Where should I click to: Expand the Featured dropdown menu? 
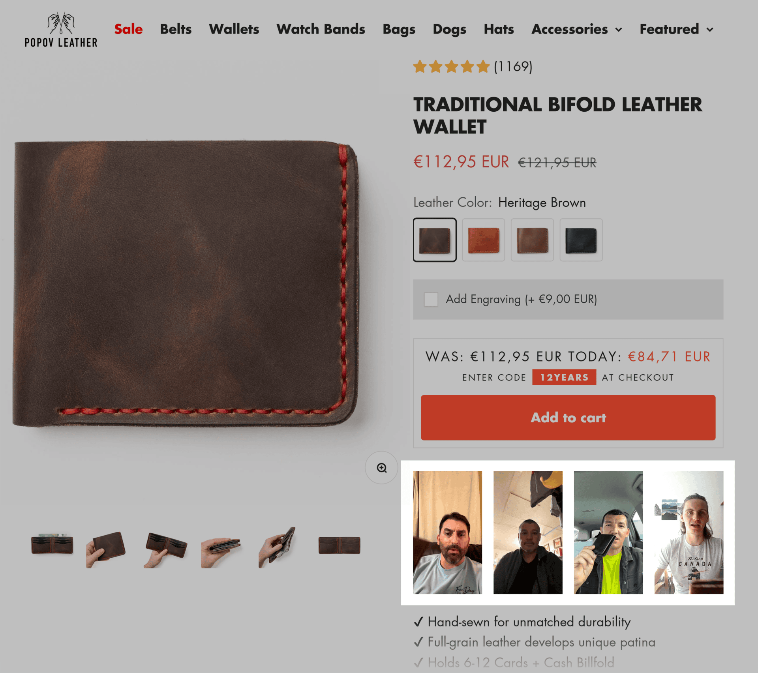click(676, 29)
